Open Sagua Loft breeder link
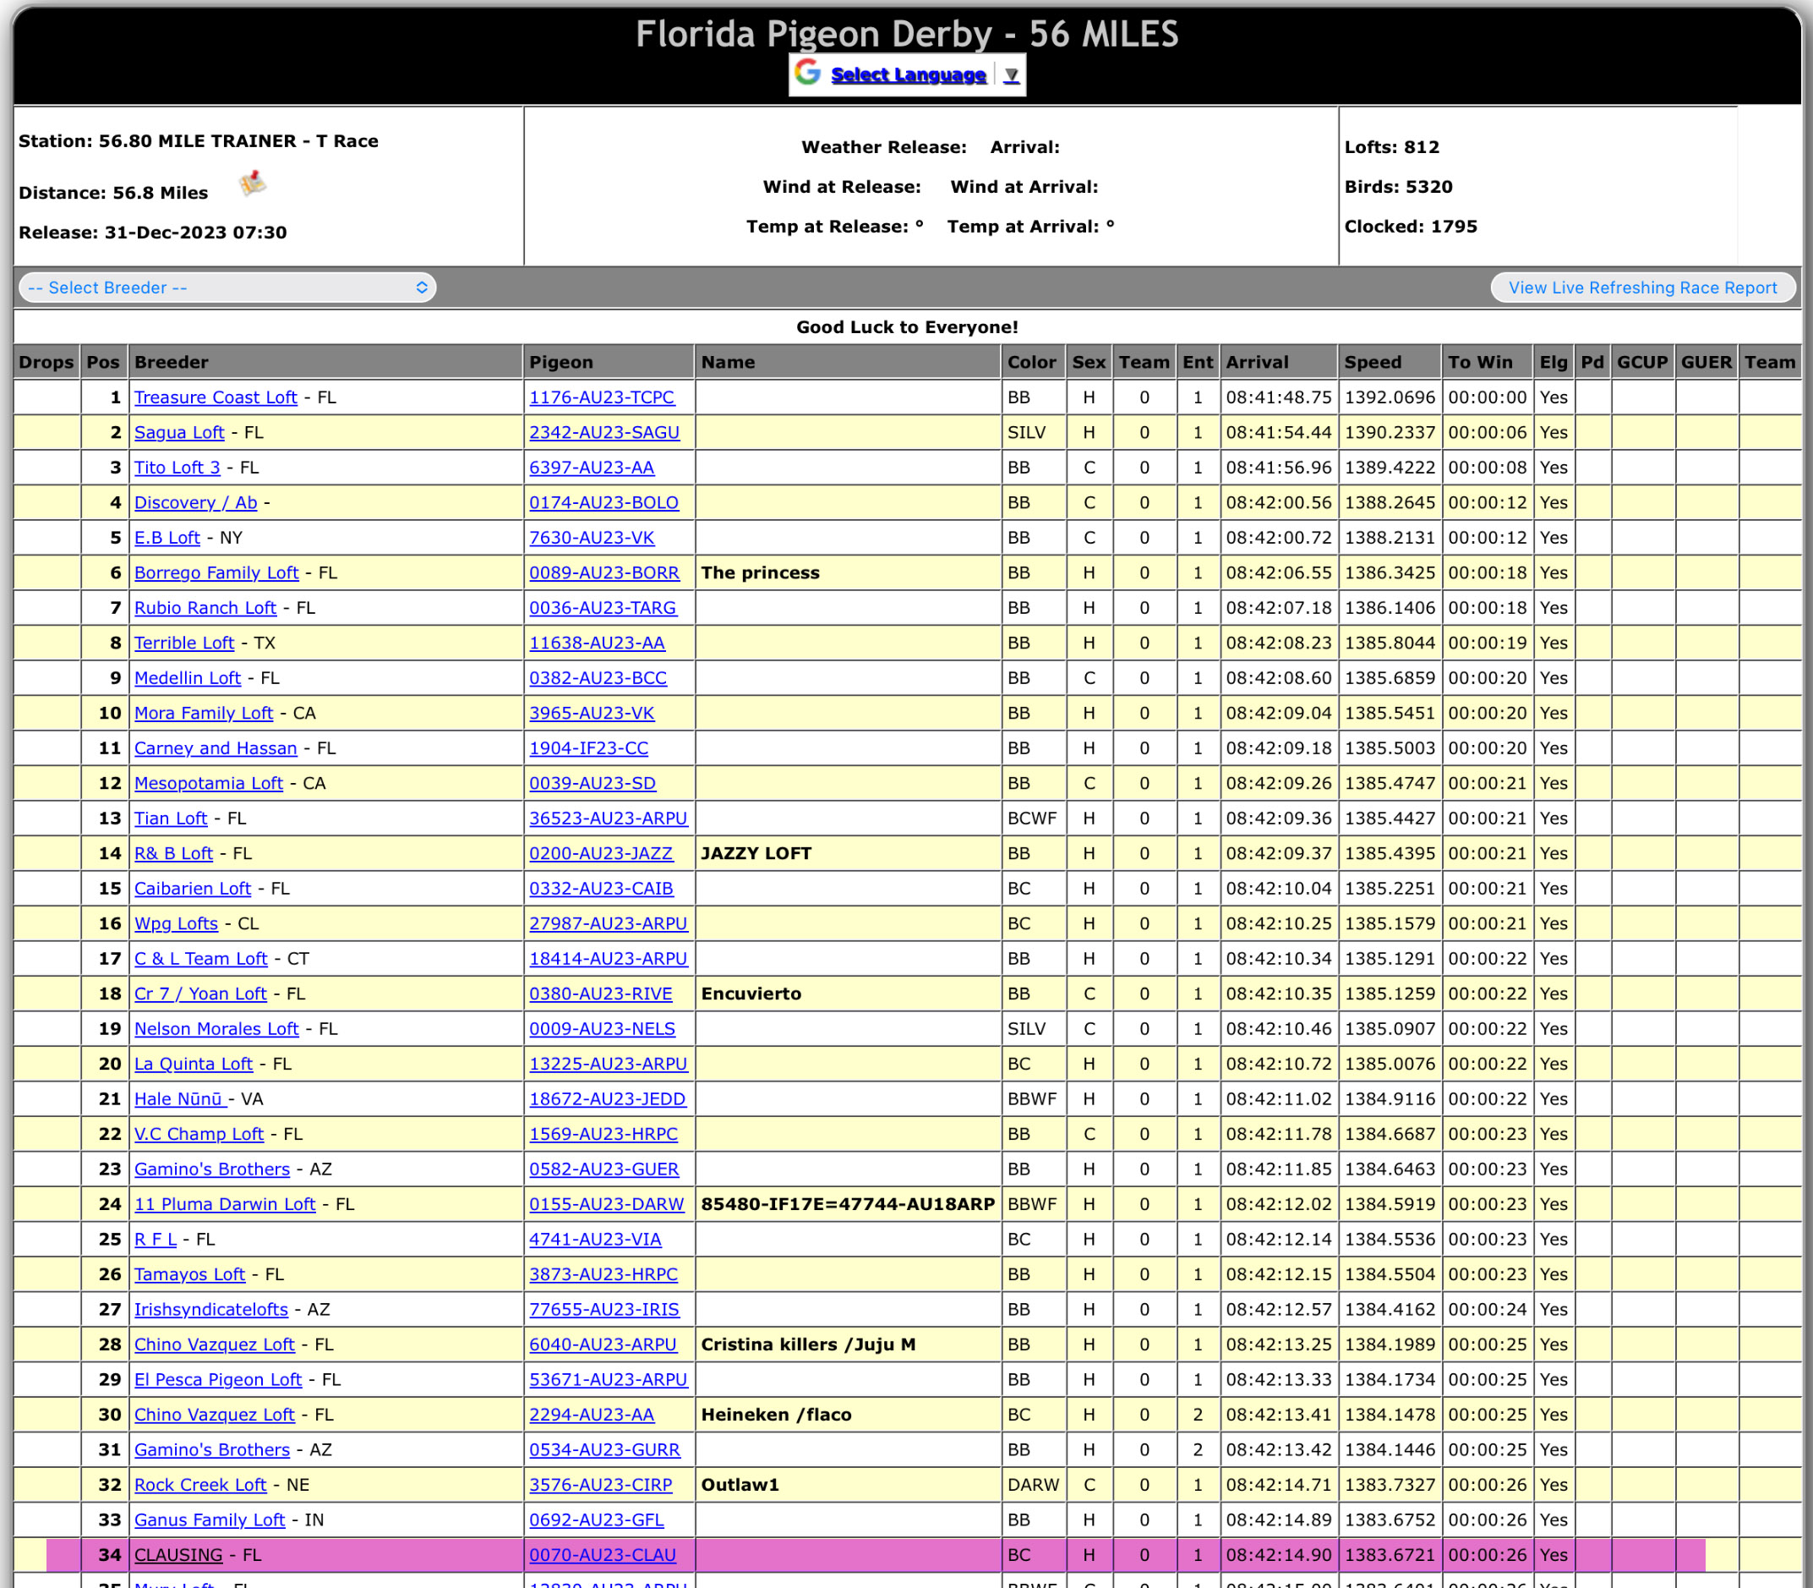The width and height of the screenshot is (1813, 1588). [x=179, y=432]
